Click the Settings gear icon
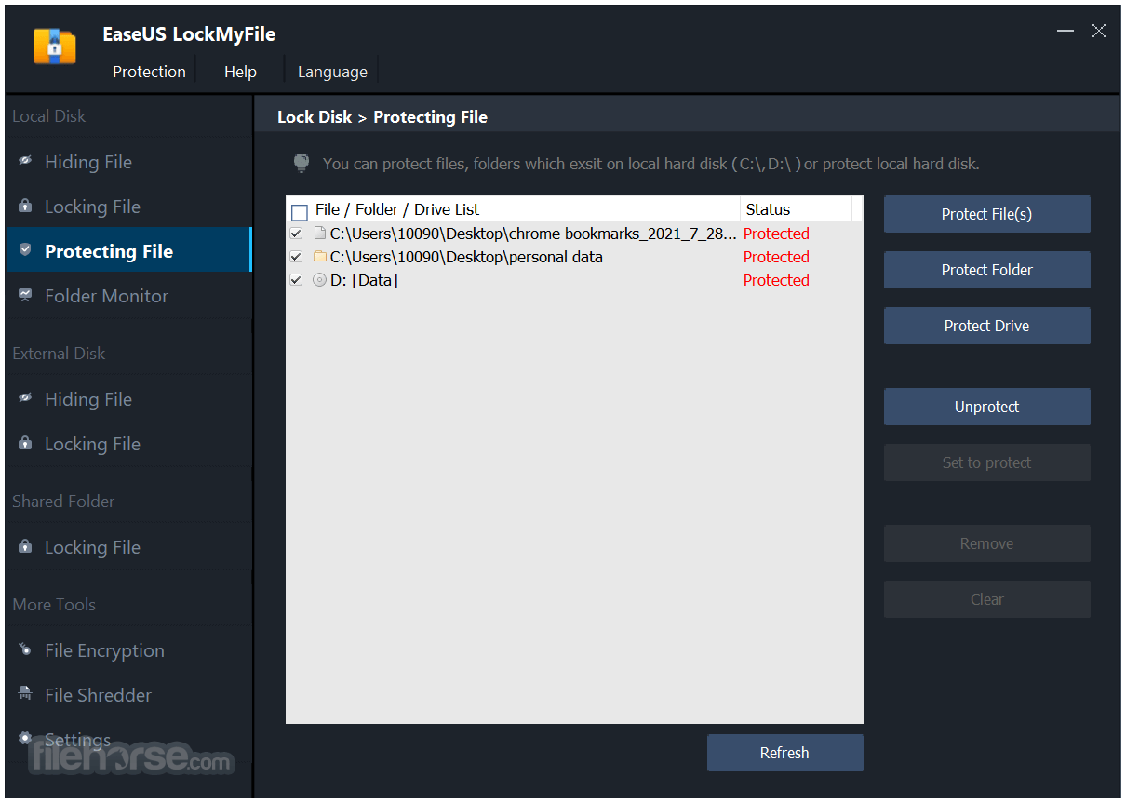Viewport: 1126px width, 803px height. [25, 739]
